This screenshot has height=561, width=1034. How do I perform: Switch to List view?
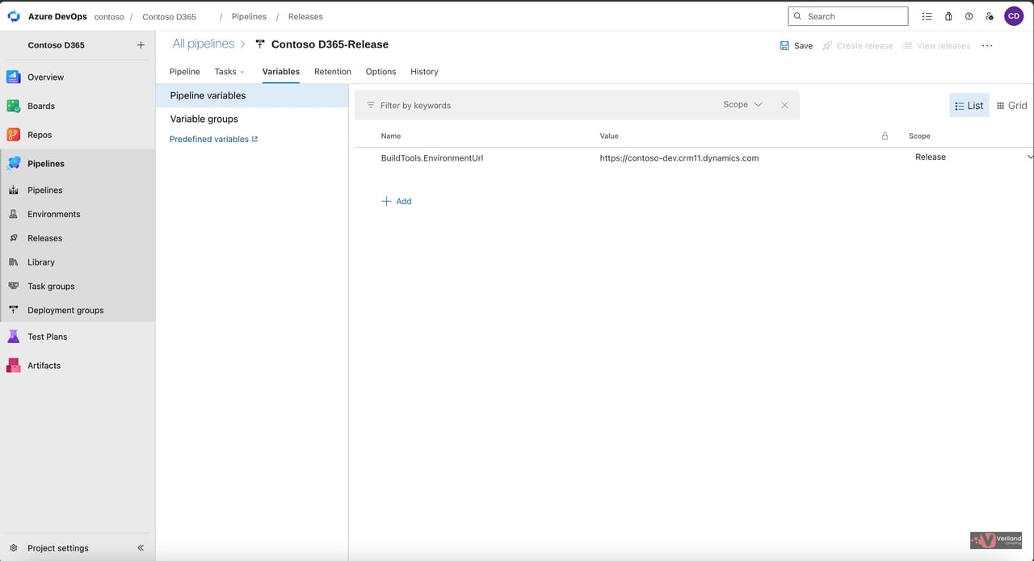tap(969, 106)
